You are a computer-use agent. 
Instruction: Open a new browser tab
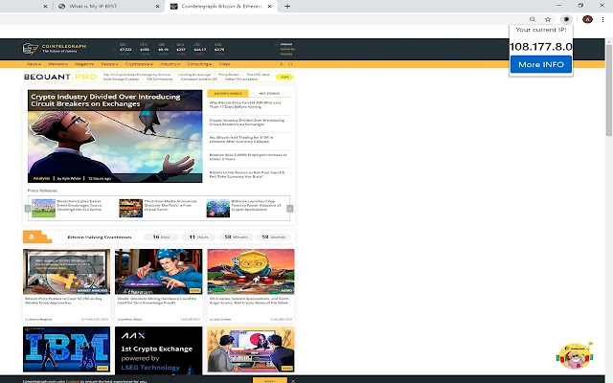[x=287, y=7]
